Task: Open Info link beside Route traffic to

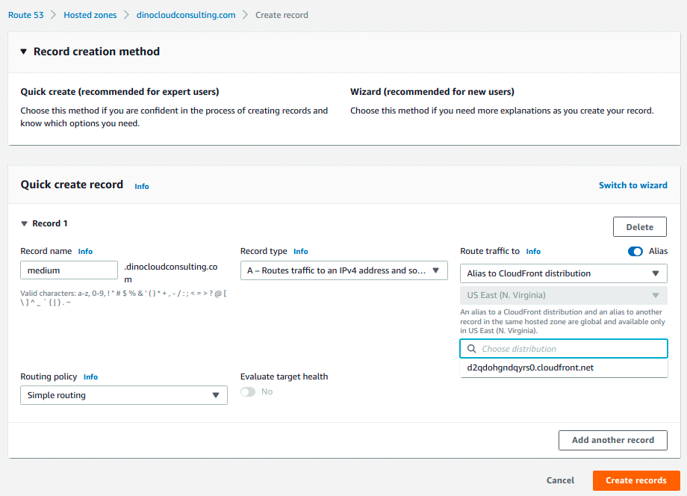Action: (x=533, y=252)
